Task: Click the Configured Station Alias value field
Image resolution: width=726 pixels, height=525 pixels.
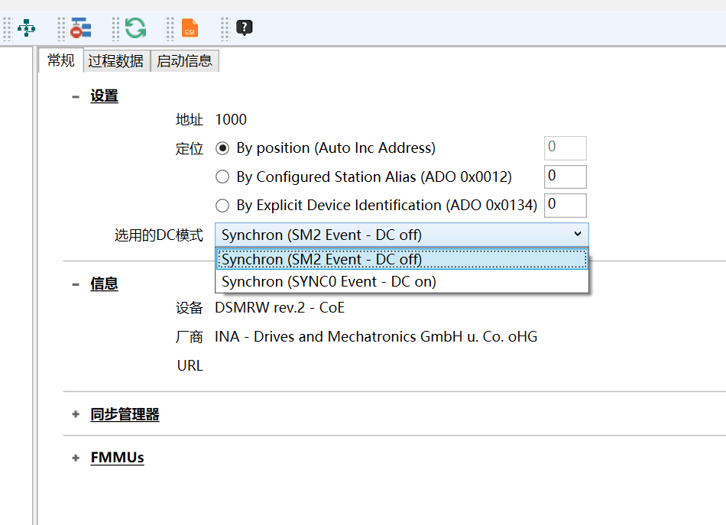Action: [x=565, y=177]
